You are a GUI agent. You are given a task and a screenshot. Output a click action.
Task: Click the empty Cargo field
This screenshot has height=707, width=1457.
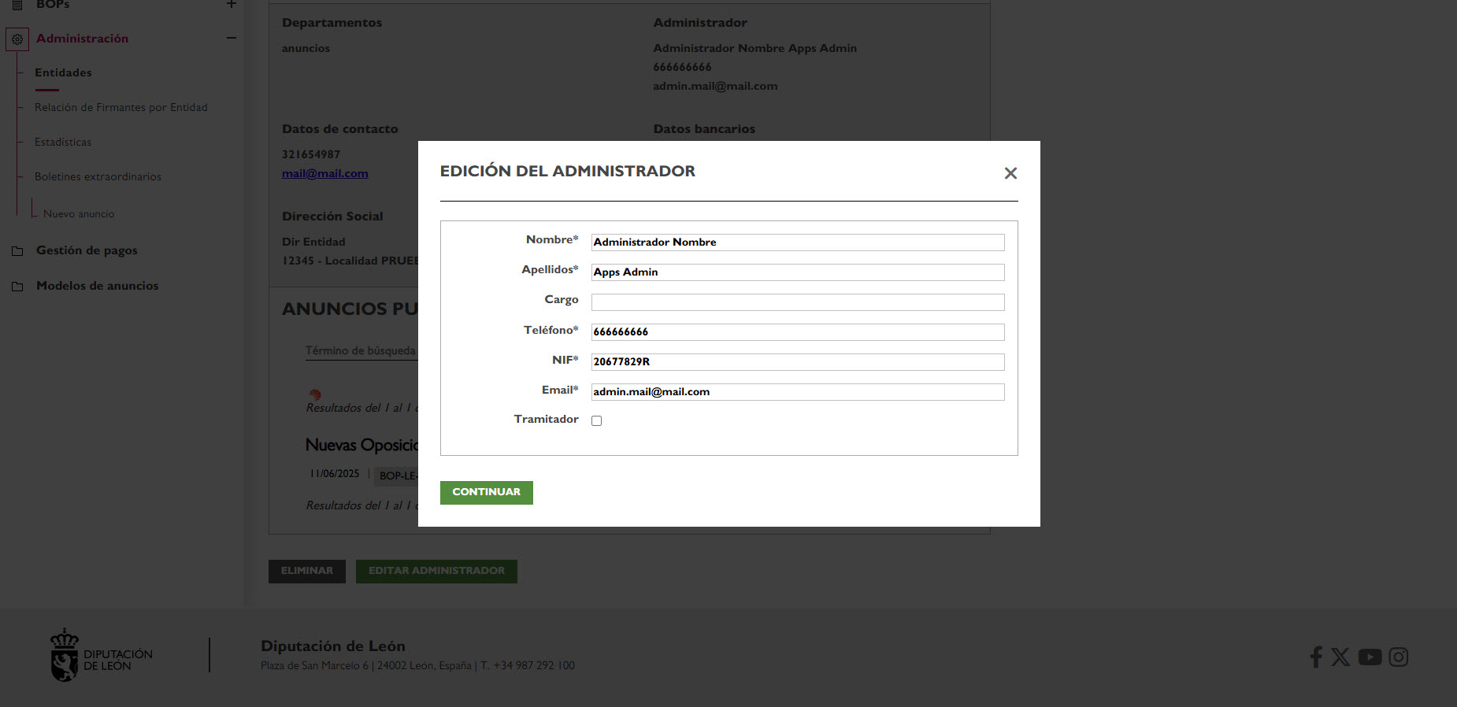[797, 302]
